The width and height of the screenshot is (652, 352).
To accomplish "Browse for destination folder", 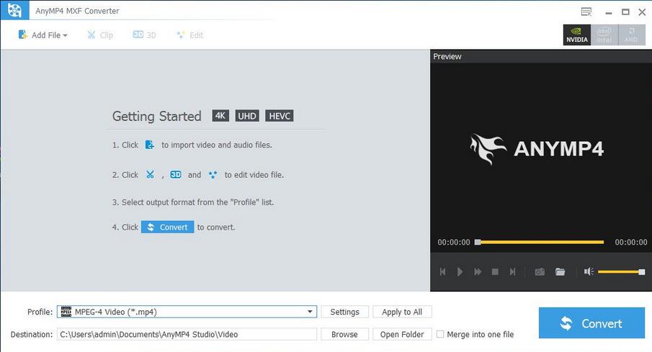I will [344, 334].
